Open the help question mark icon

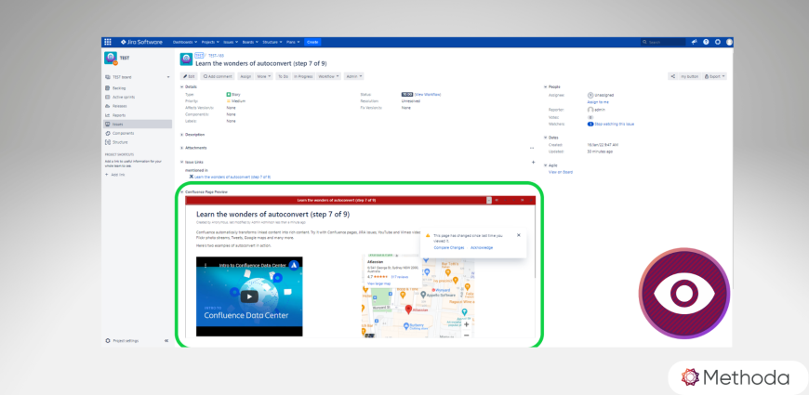tap(706, 42)
